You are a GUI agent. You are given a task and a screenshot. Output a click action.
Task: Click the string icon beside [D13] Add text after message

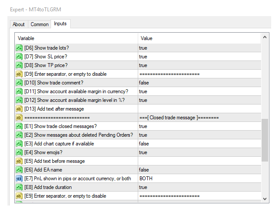[19, 109]
